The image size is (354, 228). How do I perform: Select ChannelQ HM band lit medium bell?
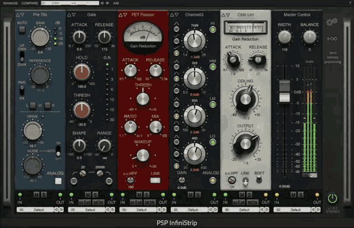point(176,79)
